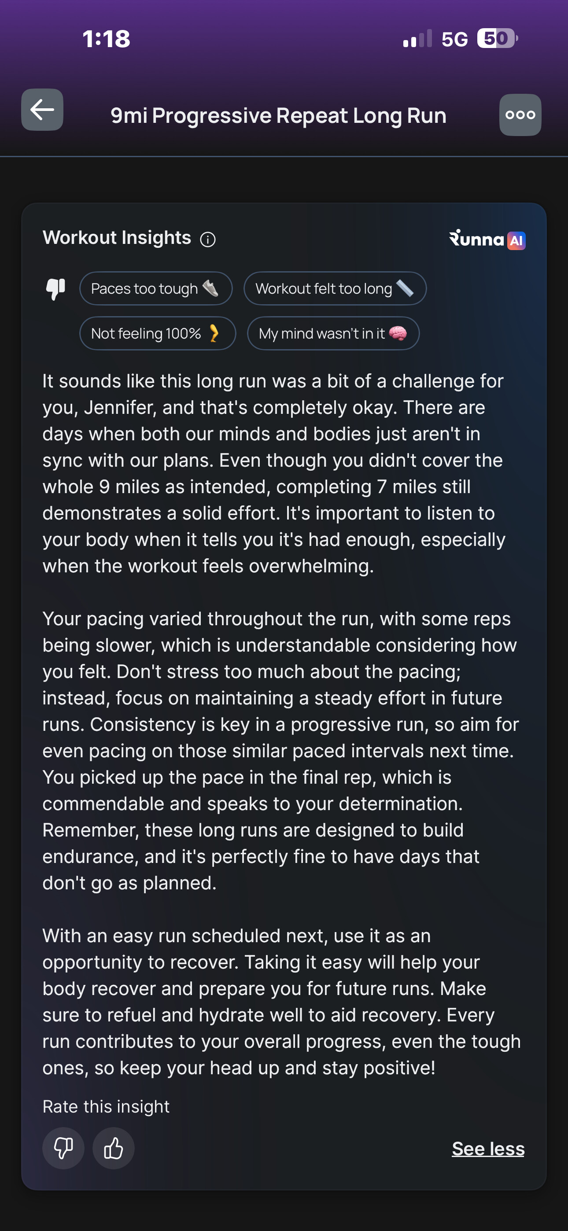Rate this insight with thumbs down
This screenshot has height=1231, width=568.
tap(63, 1148)
